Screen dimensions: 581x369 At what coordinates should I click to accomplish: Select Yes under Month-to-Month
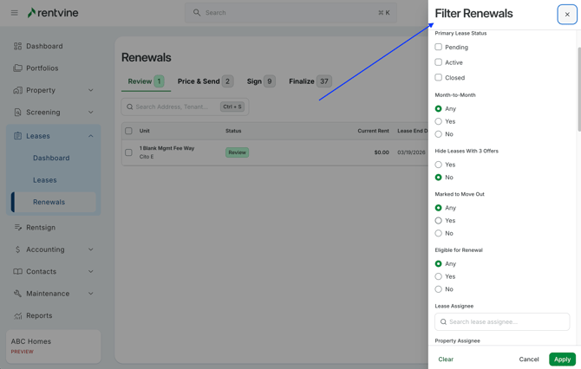point(439,121)
